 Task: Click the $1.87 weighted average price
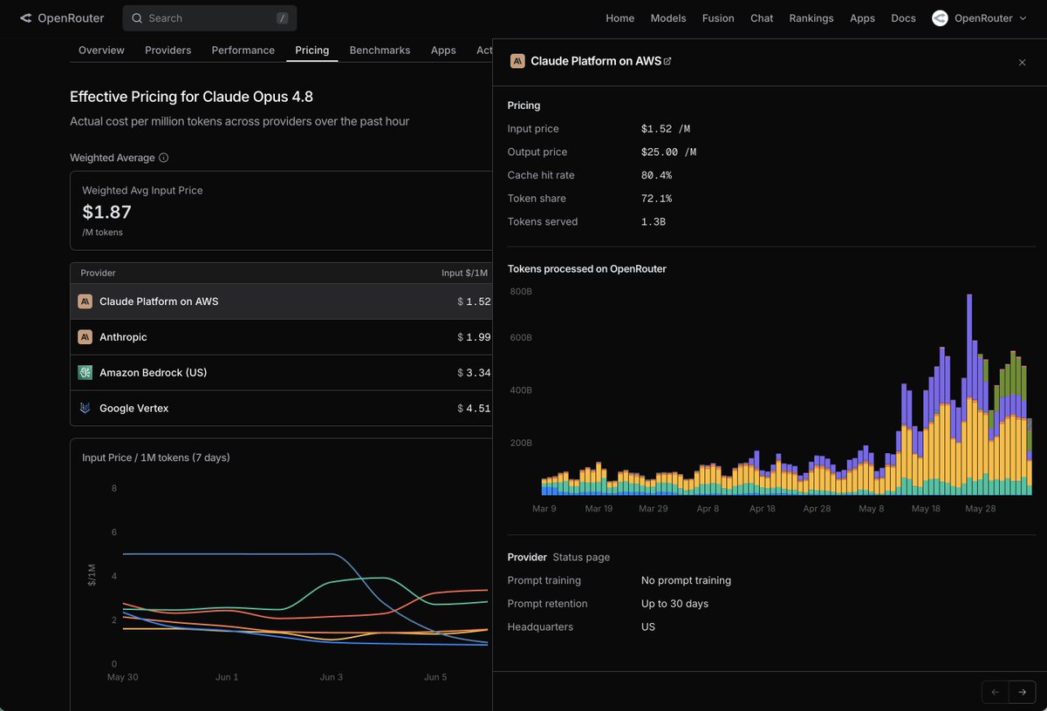click(x=106, y=212)
